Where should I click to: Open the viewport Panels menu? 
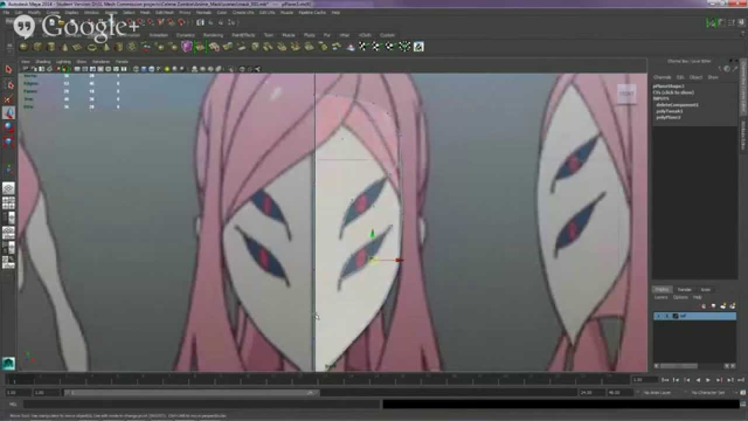[x=122, y=61]
